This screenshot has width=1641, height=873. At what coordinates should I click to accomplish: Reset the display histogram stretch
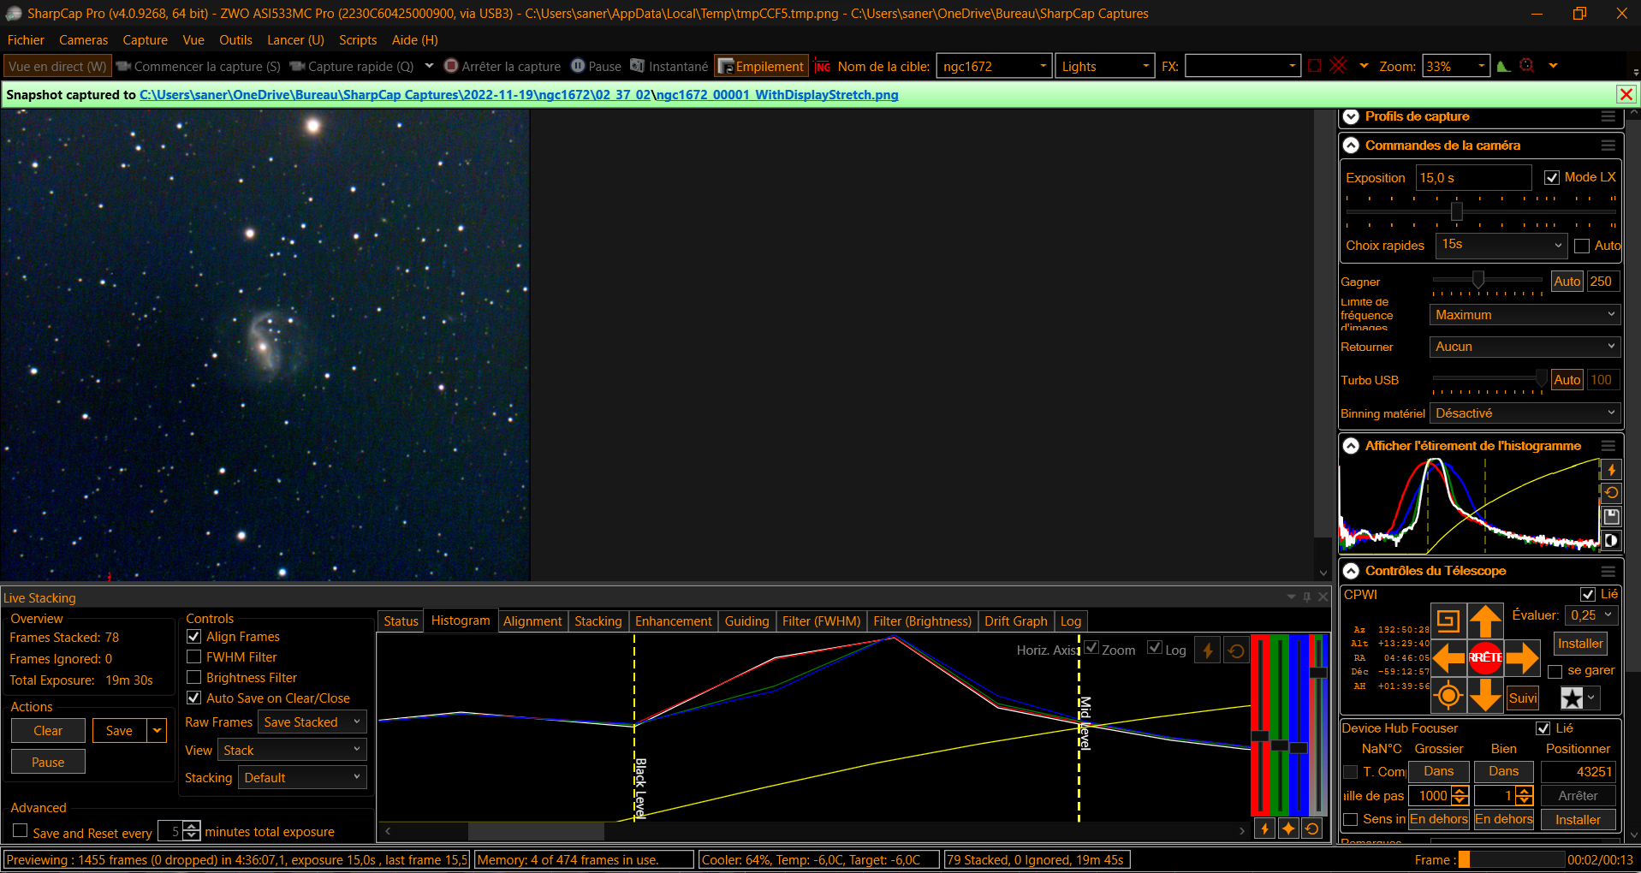click(1611, 493)
